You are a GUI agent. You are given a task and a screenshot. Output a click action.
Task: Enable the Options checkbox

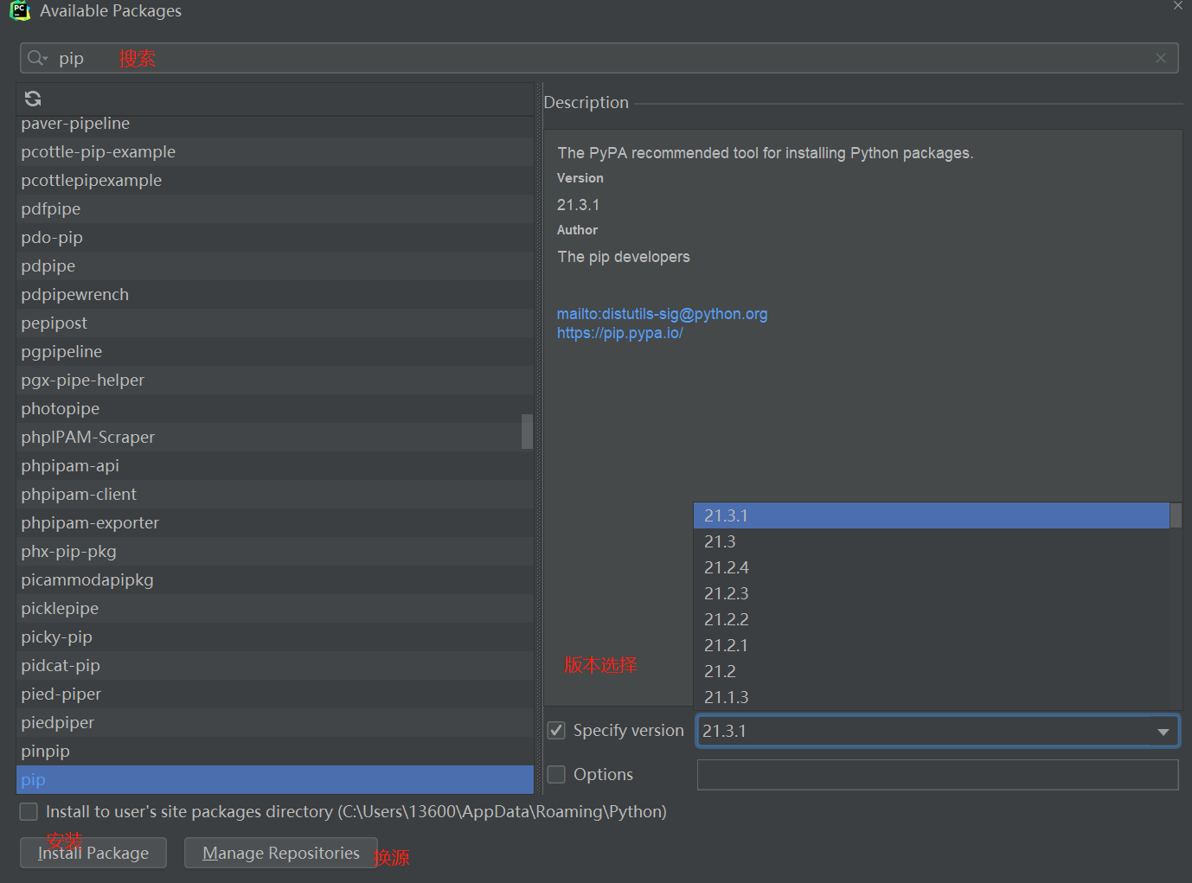click(x=556, y=775)
